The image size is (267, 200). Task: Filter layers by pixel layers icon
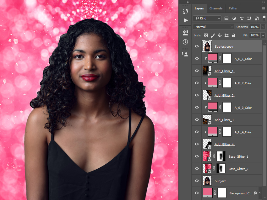point(226,18)
